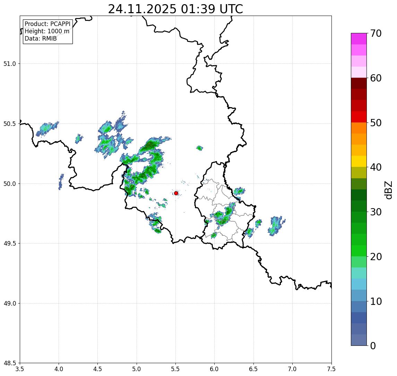Click the 'Product: PCAPPI' legend text

coord(48,24)
